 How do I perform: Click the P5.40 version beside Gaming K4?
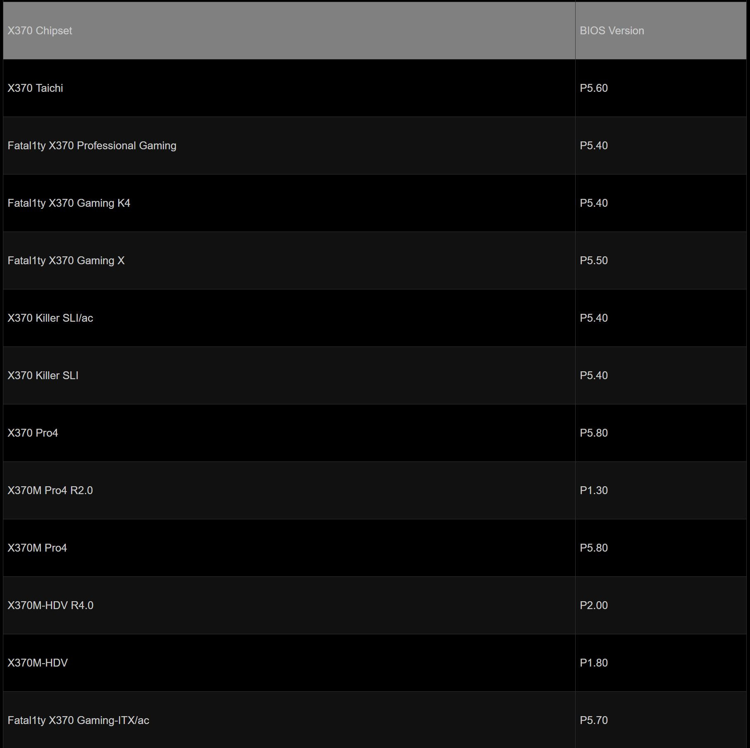click(x=593, y=203)
